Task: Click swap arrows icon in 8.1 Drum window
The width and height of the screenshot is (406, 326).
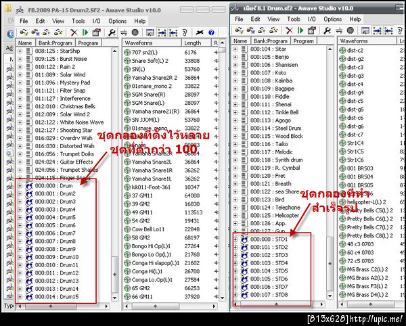Action: [339, 30]
